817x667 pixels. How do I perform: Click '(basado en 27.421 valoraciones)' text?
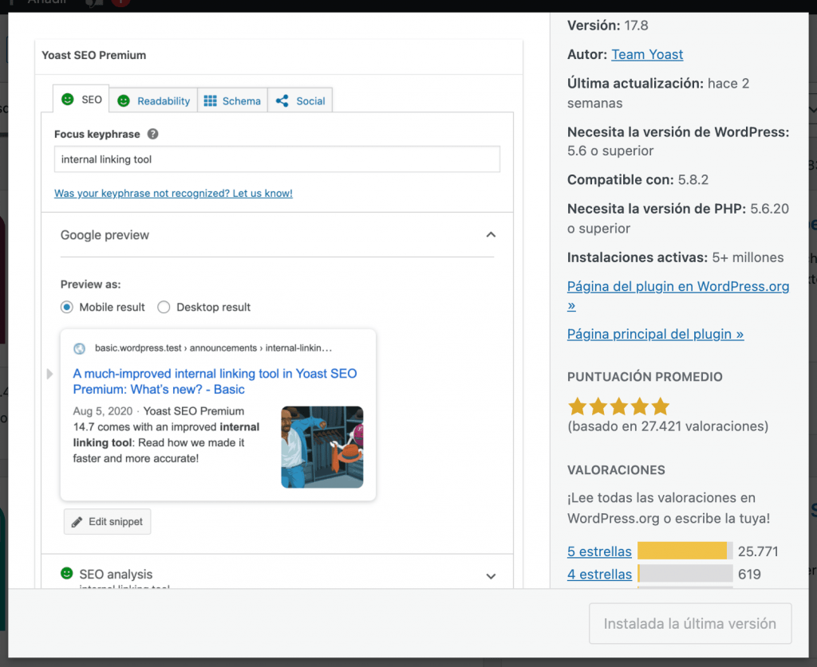coord(668,426)
